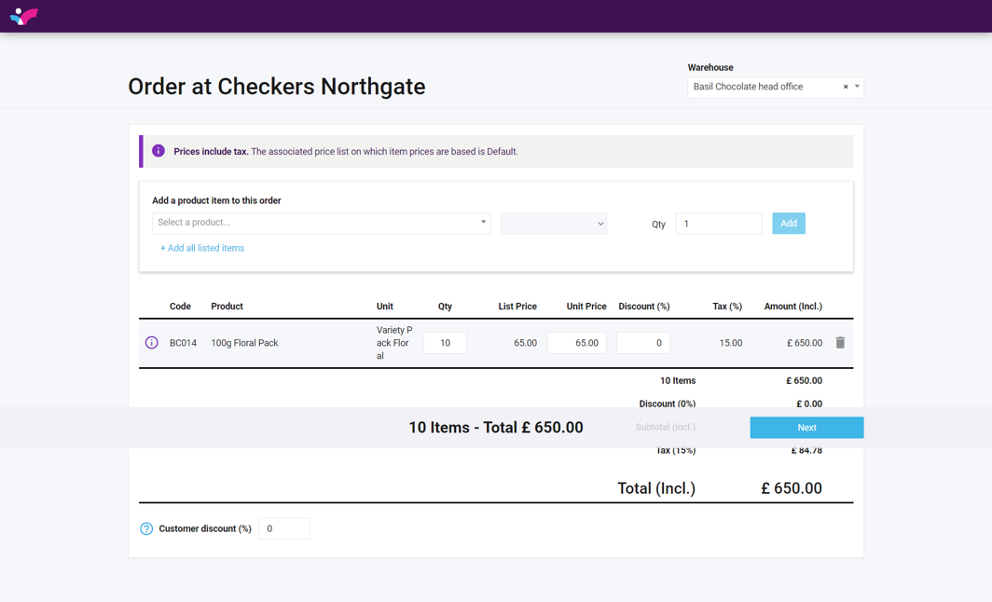Open the unit selector dropdown
992x602 pixels.
coord(554,224)
